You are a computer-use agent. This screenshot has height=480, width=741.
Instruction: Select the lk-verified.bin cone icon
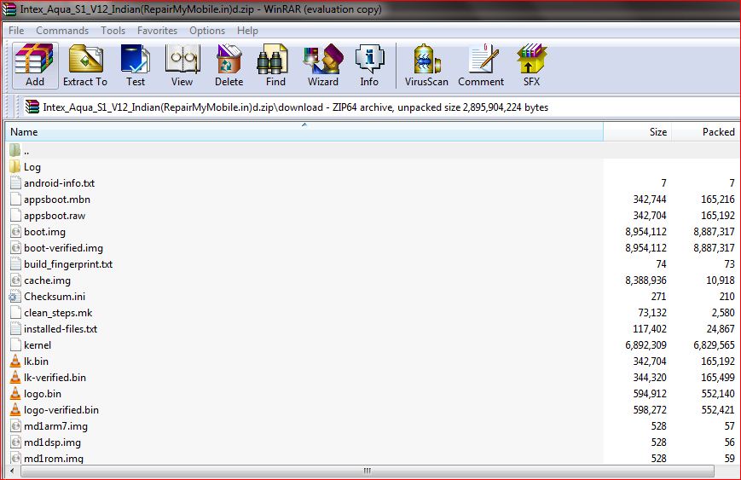click(x=15, y=377)
